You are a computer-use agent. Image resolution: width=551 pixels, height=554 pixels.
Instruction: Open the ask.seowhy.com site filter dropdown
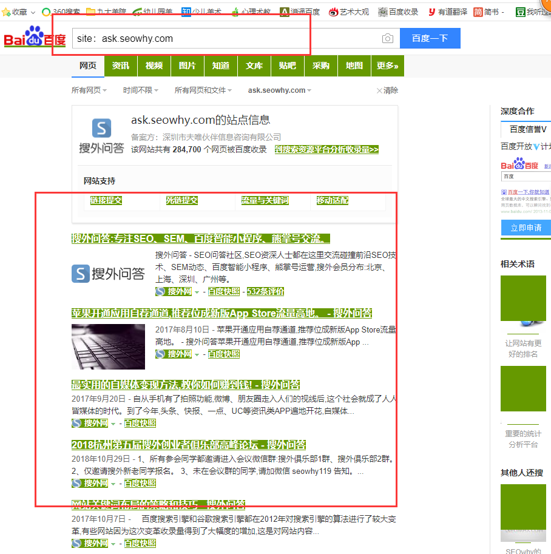tap(279, 90)
